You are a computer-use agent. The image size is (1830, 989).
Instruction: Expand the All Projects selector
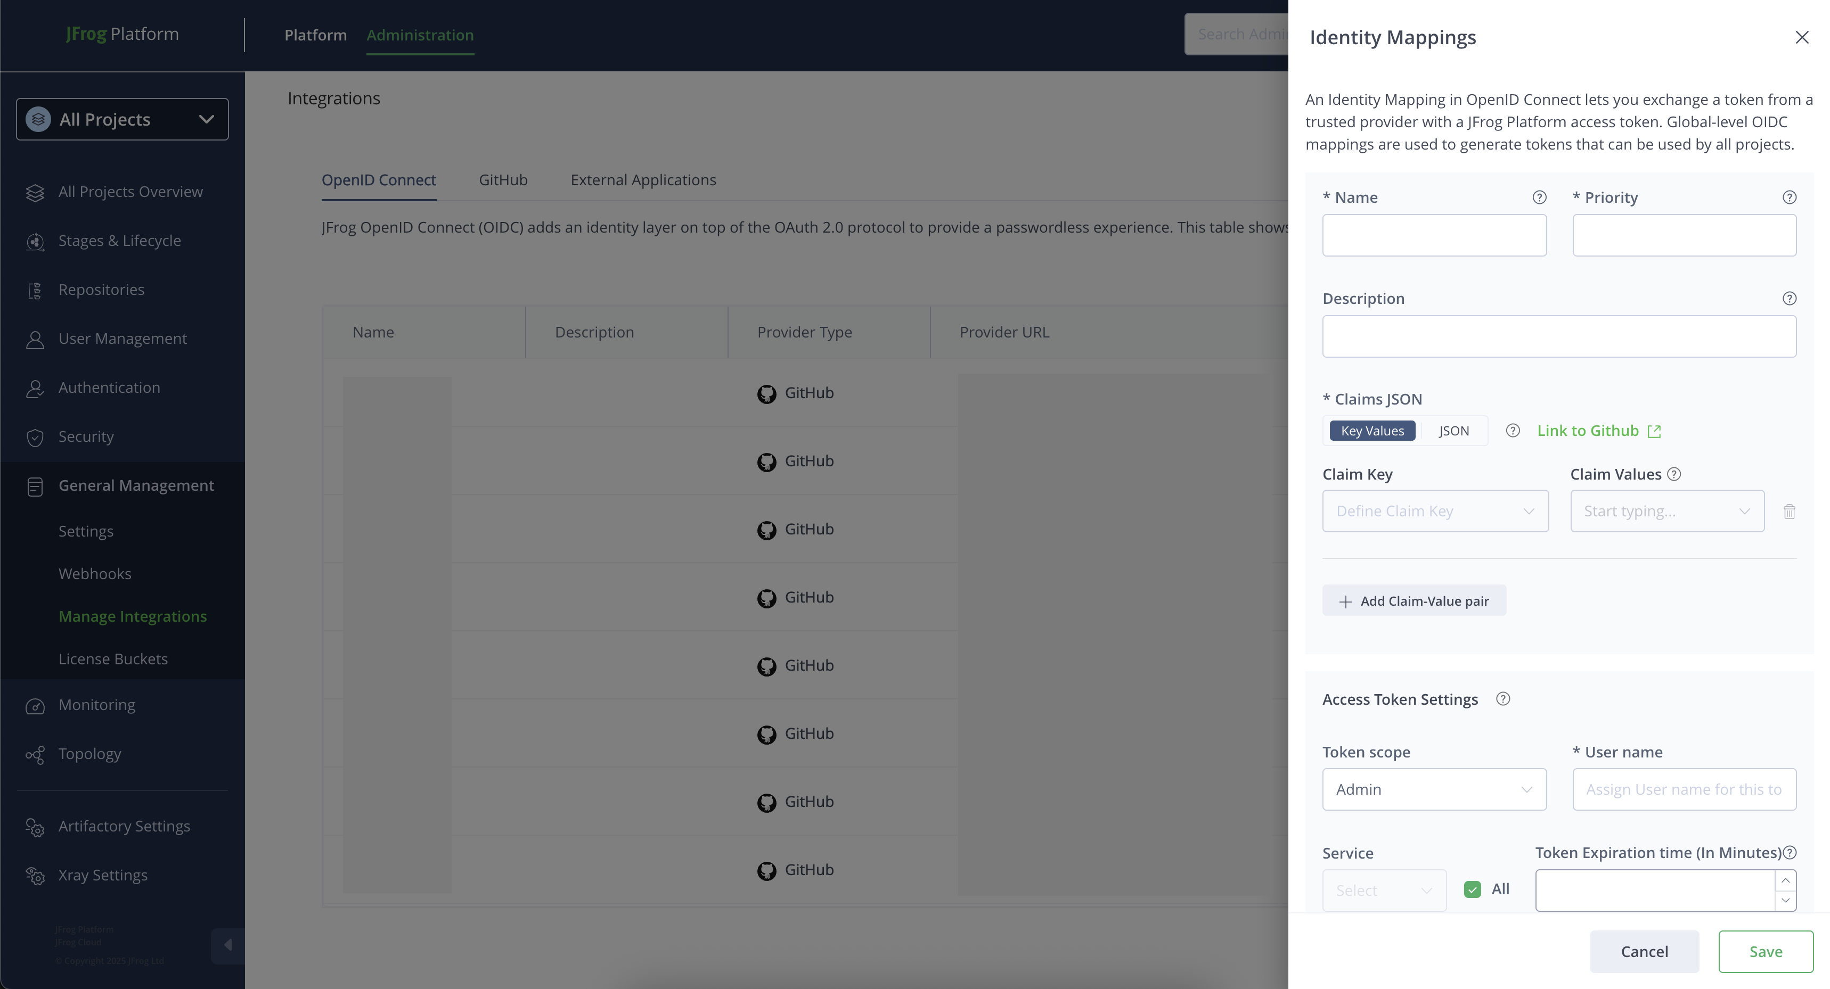[x=122, y=119]
